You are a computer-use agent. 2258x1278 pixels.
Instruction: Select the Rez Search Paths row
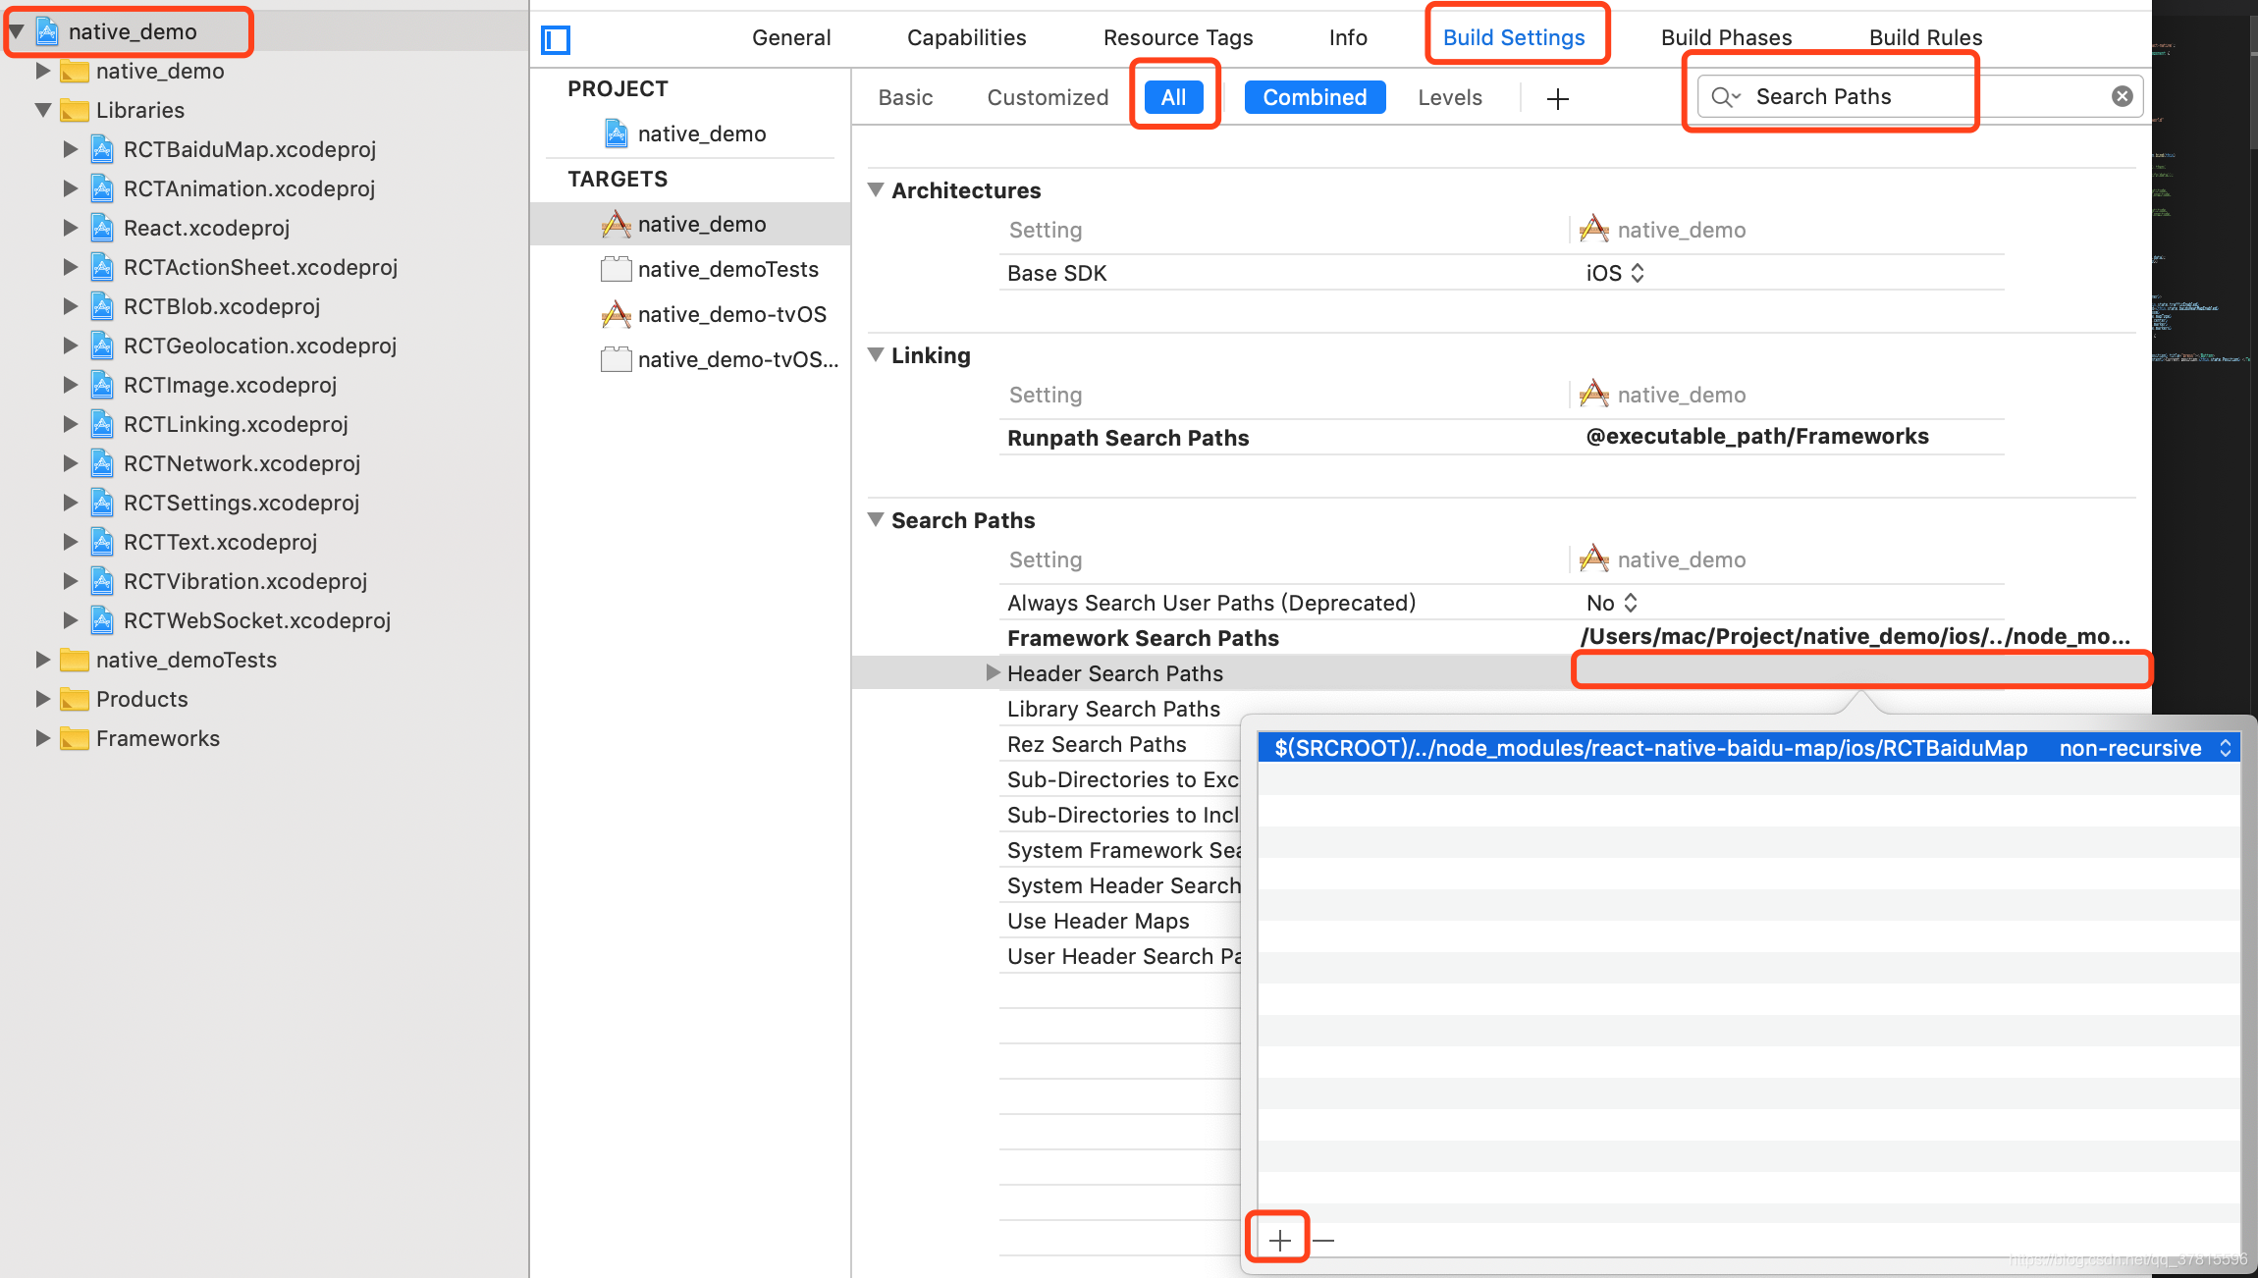[1097, 744]
